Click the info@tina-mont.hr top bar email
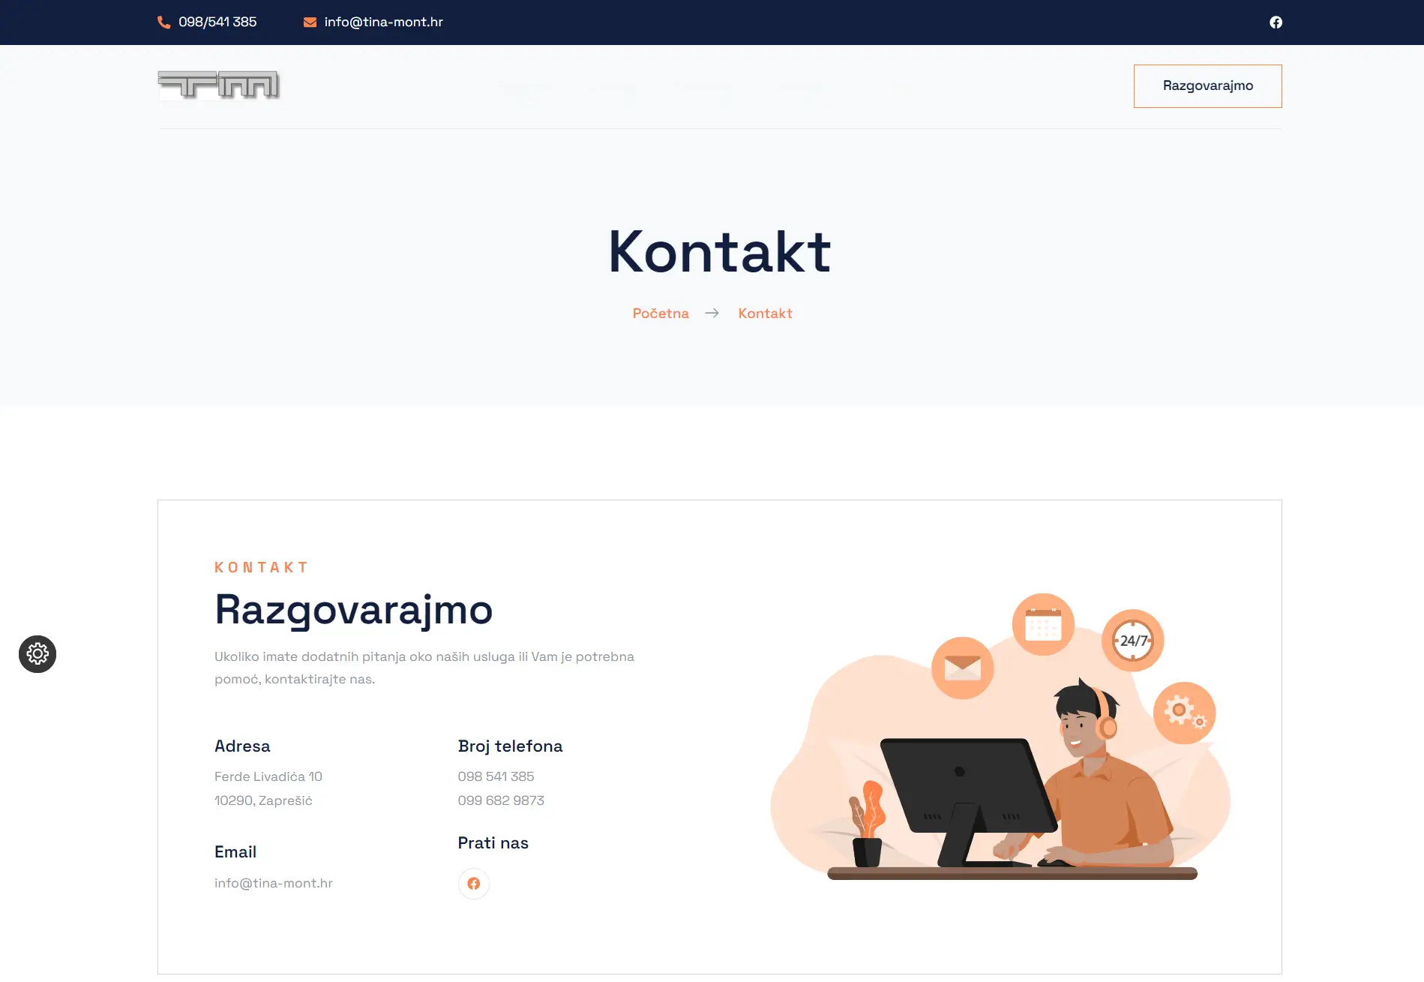This screenshot has height=982, width=1424. 383,23
